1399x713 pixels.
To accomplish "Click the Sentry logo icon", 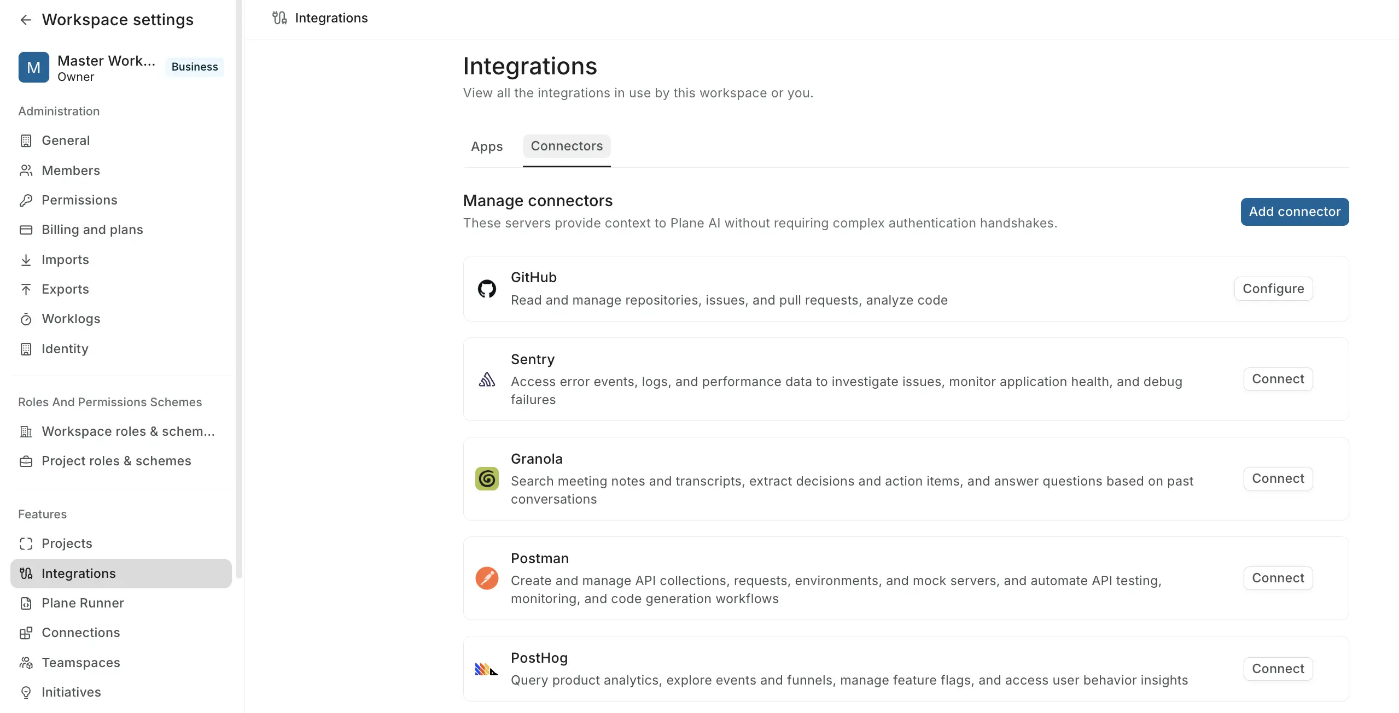I will pyautogui.click(x=487, y=379).
